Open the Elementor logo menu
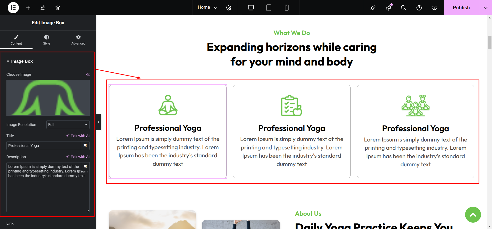The height and width of the screenshot is (229, 492). click(x=13, y=8)
